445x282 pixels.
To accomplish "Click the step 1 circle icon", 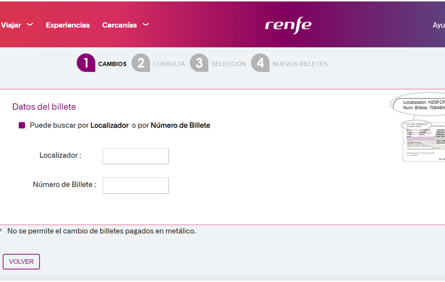I will 85,63.
